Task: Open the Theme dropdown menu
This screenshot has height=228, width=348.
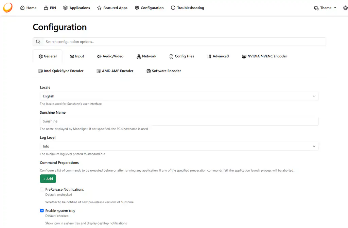Action: 325,8
